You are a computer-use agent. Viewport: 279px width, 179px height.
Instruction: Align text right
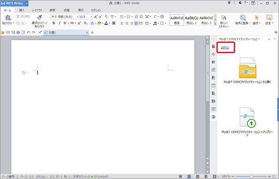(131, 23)
